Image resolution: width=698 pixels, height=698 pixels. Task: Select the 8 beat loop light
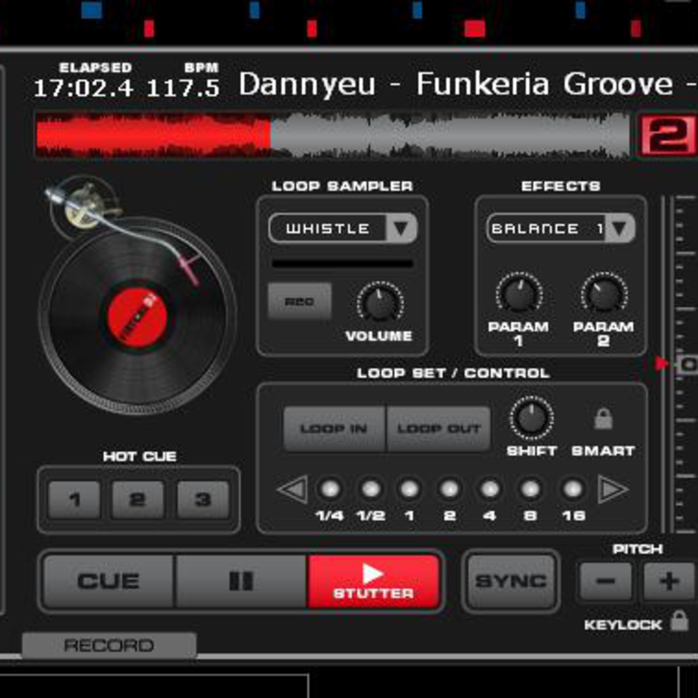(530, 490)
